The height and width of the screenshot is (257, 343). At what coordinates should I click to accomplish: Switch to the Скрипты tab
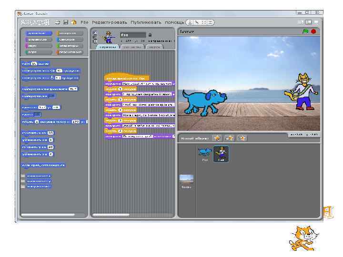[108, 47]
